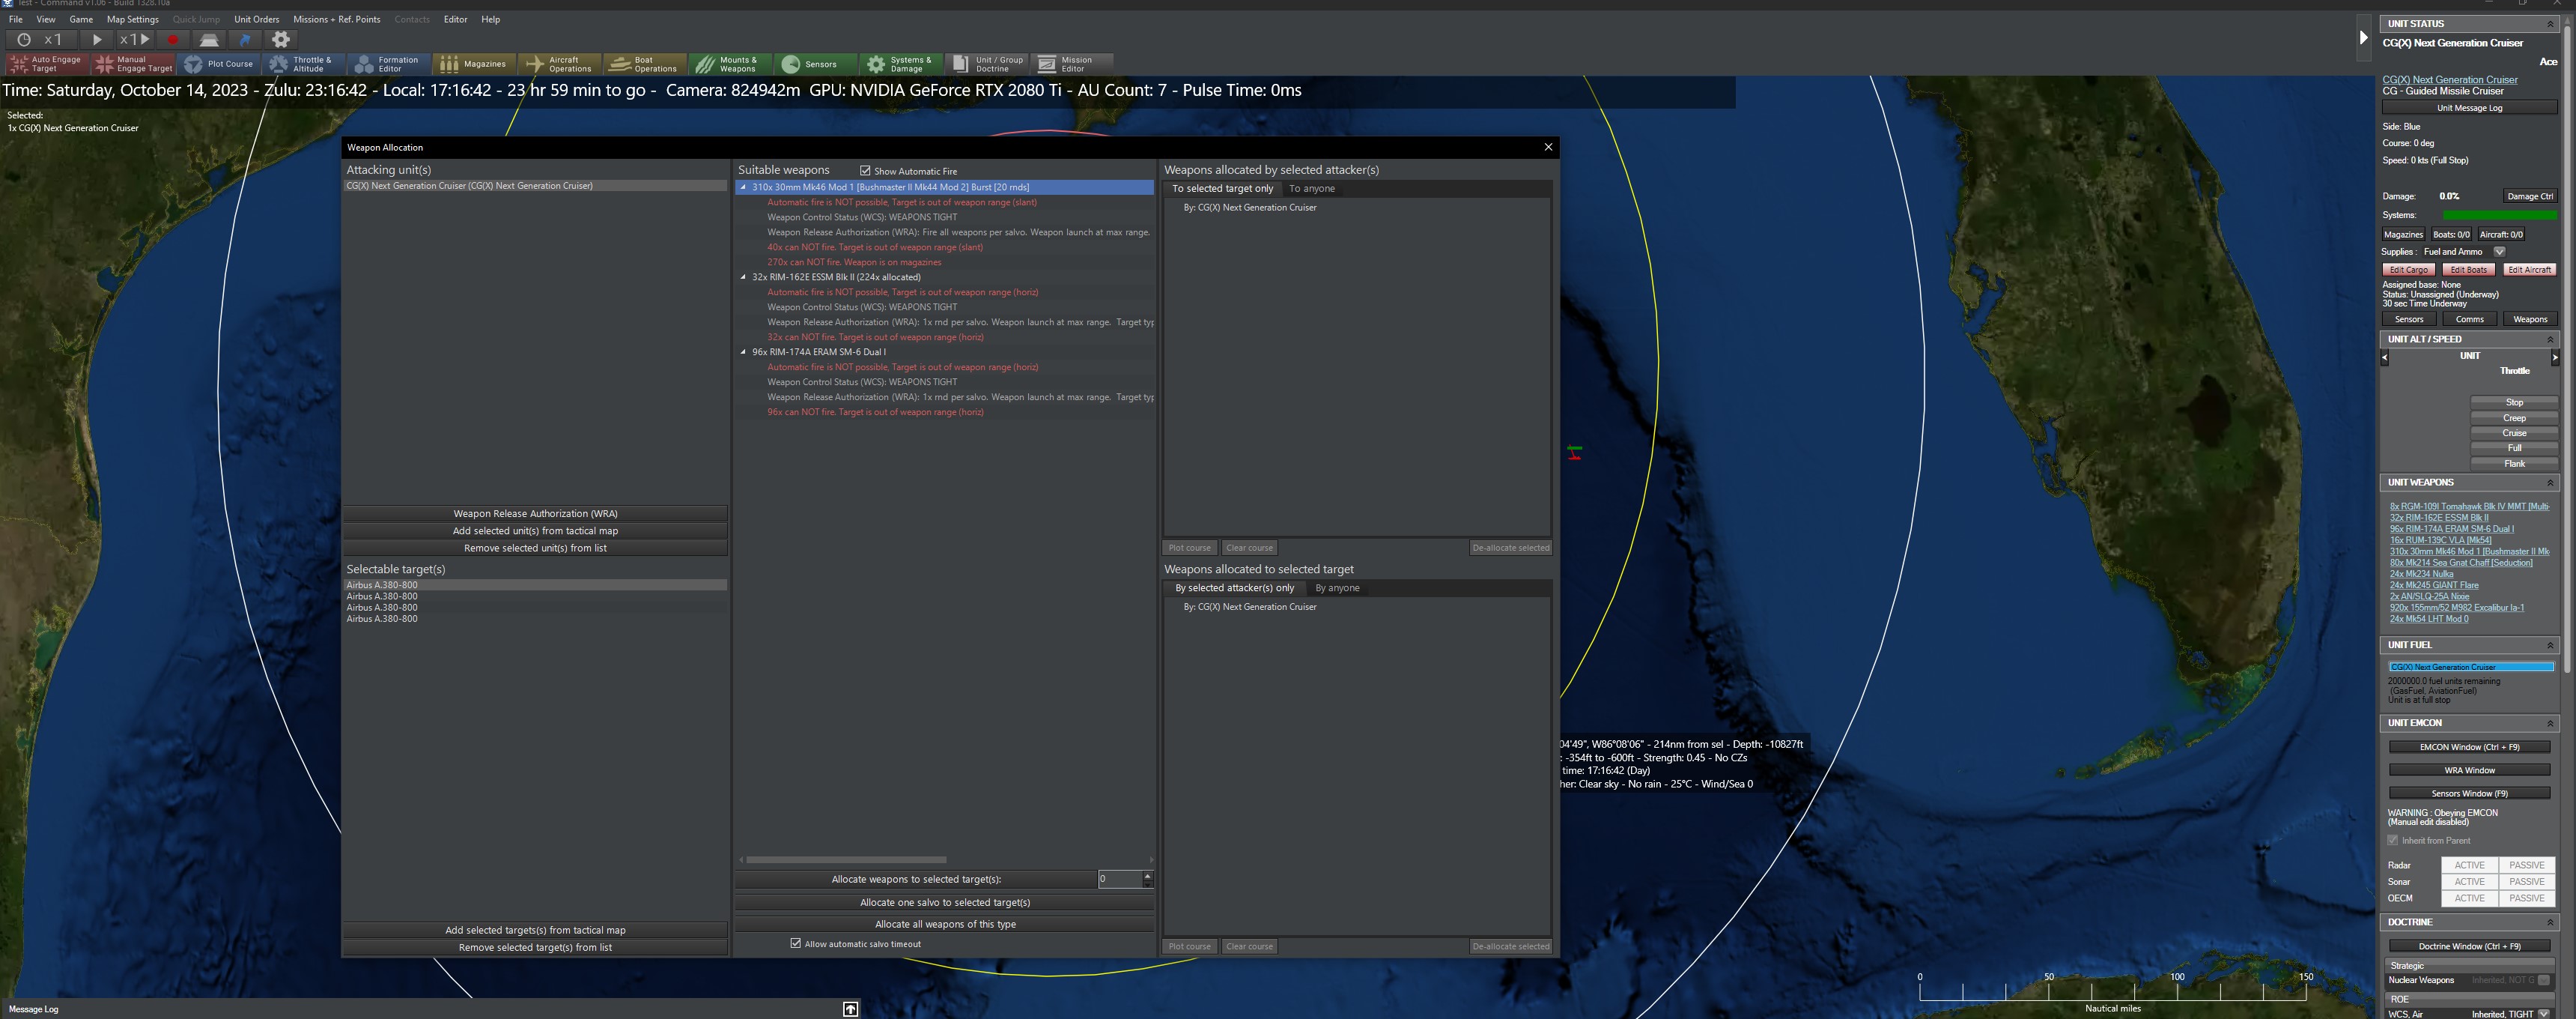Viewport: 2576px width, 1019px height.
Task: Open the Supplies Fuel and Ammo dropdown
Action: pos(2499,253)
